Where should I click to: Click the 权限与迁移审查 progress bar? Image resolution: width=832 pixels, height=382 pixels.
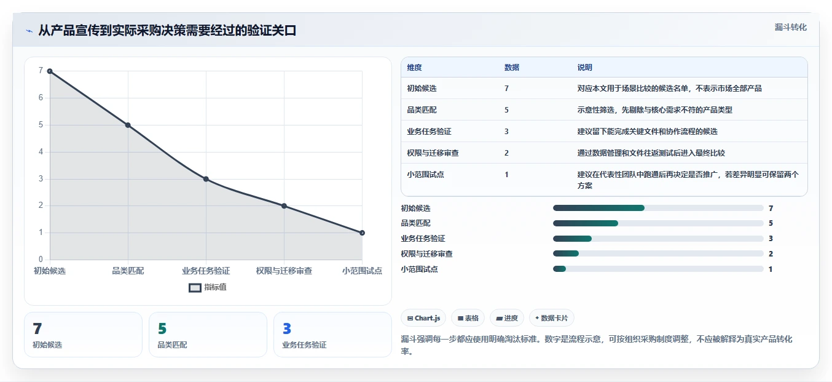pyautogui.click(x=658, y=253)
